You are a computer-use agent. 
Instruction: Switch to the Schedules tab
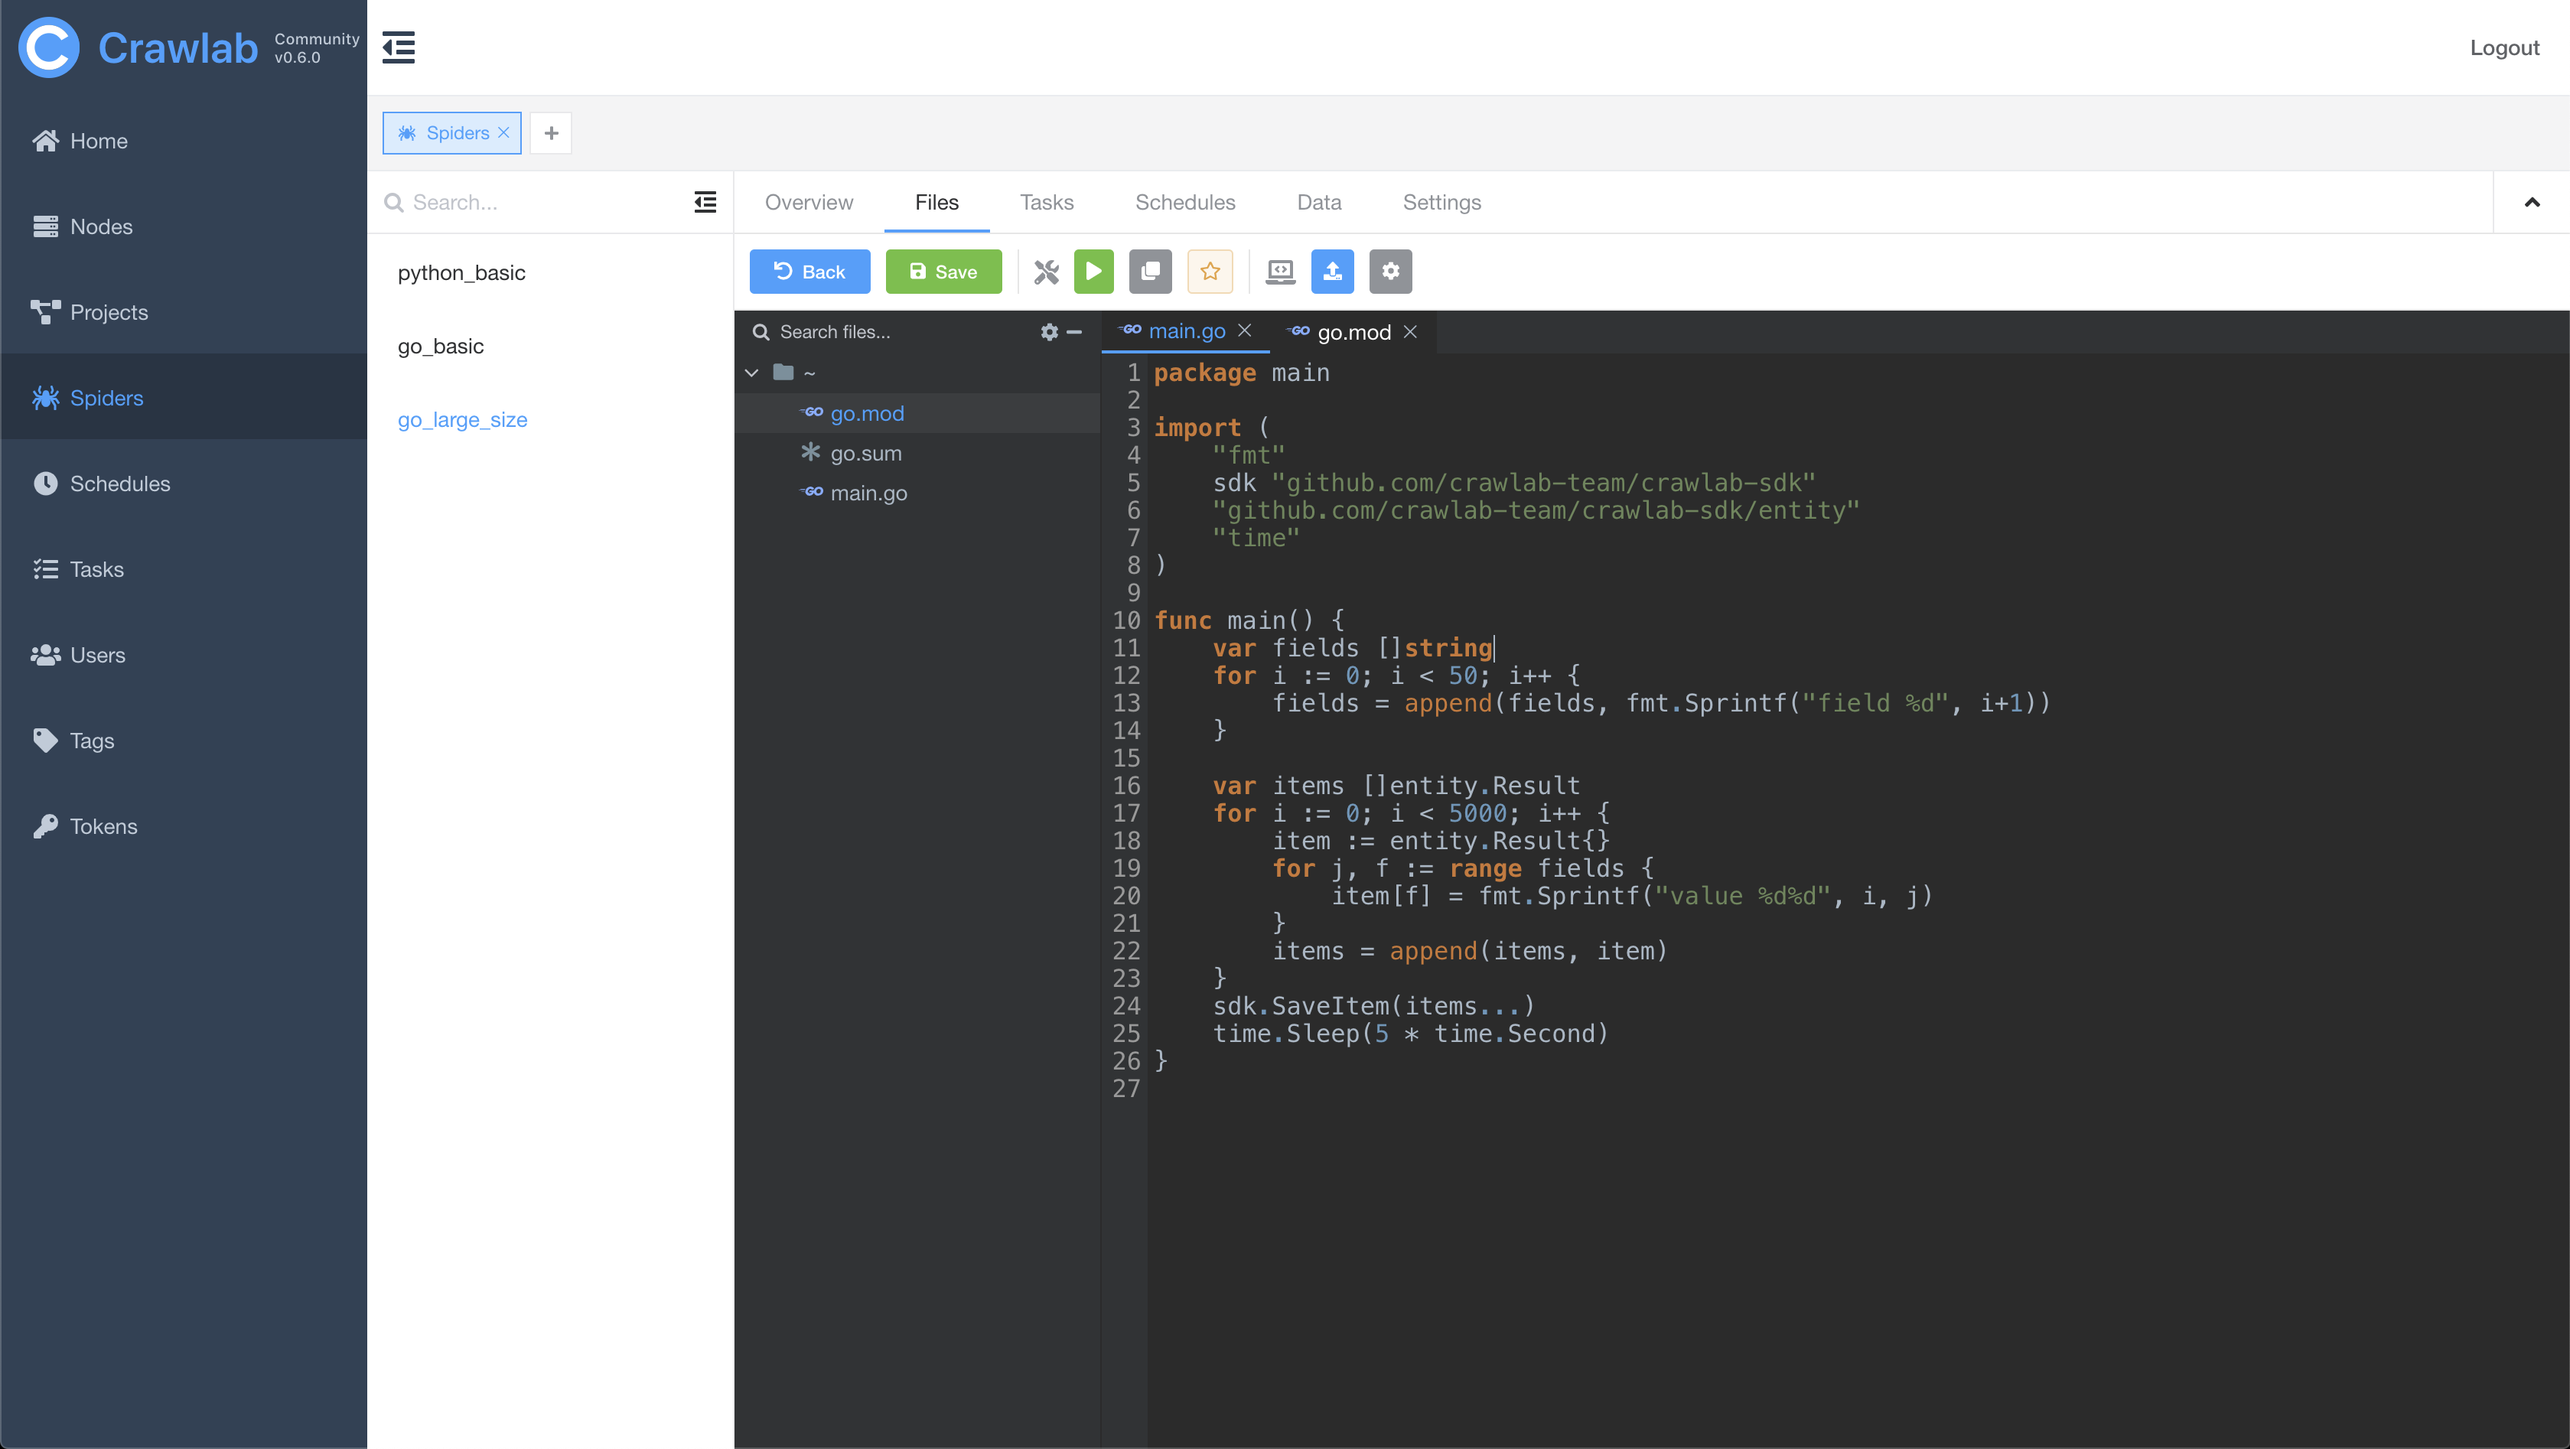[1184, 203]
